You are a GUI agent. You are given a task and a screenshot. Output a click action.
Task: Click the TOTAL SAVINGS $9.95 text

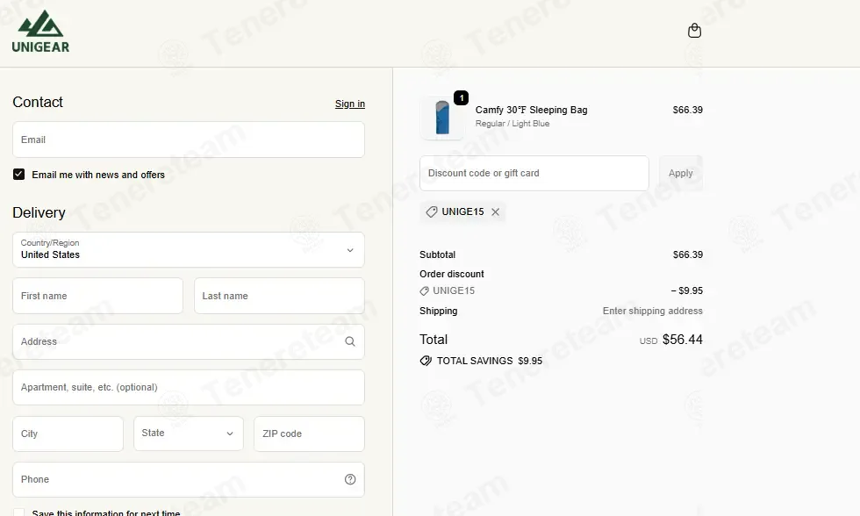pos(490,361)
